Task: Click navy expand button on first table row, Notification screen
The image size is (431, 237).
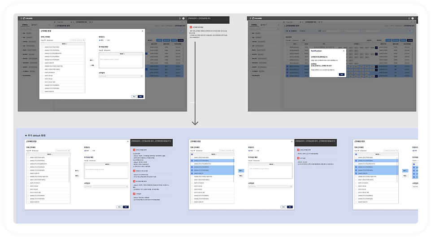Action: pos(376,48)
